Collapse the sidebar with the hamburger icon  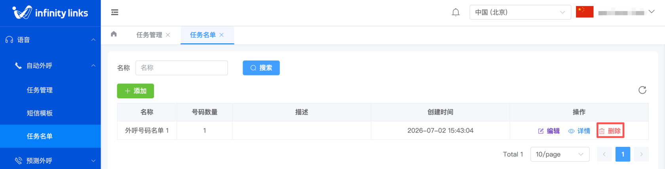click(x=115, y=12)
